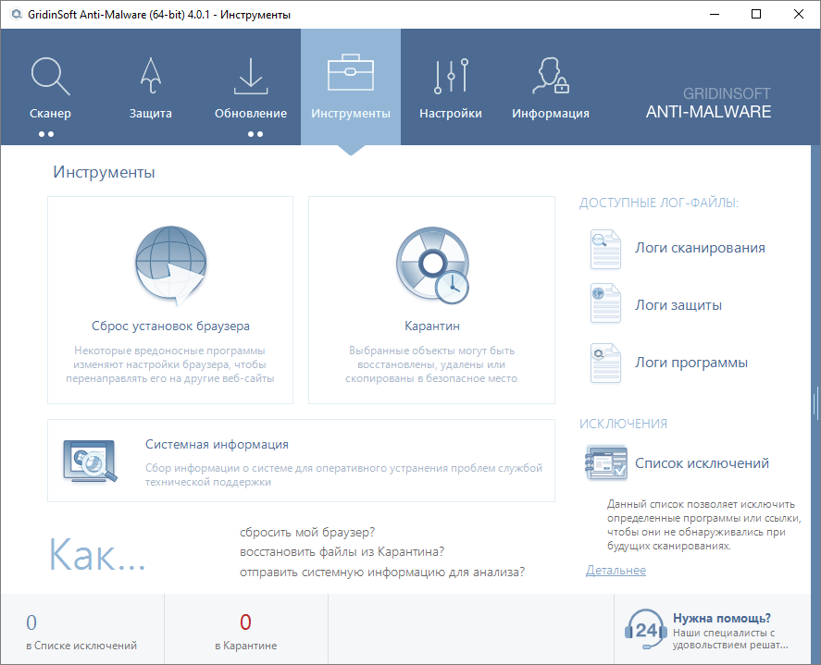Follow the Детальнее link
This screenshot has width=821, height=665.
[616, 571]
